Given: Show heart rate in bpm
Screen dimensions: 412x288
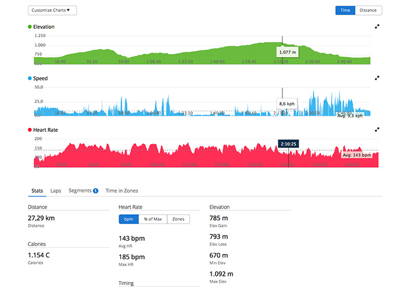Looking at the screenshot, I should tap(128, 219).
